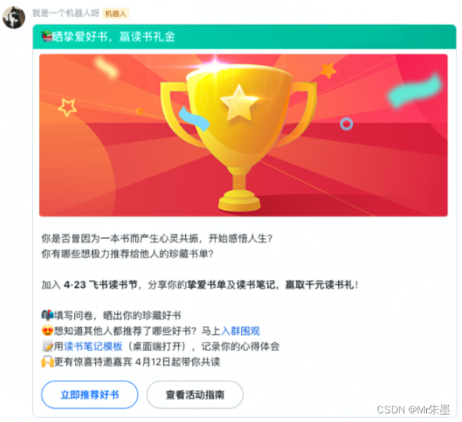
Task: Click the bot's profile avatar
Action: 14,17
